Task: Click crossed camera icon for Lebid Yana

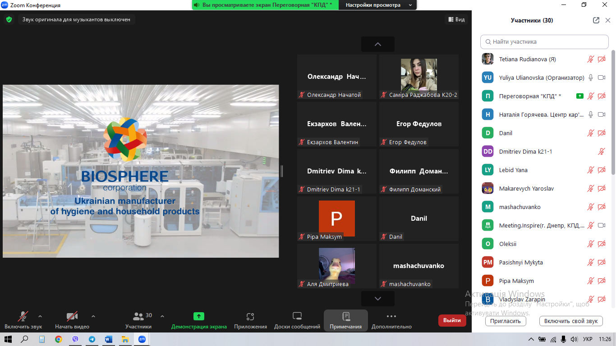Action: tap(602, 170)
